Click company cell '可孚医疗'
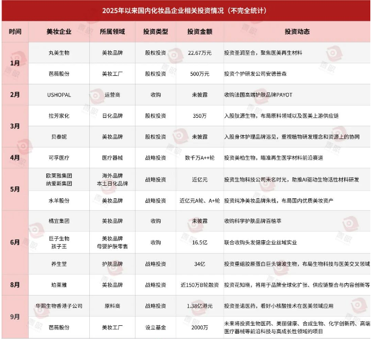This screenshot has height=339, width=373. [x=59, y=158]
